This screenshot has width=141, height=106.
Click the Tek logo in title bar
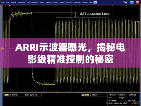click(125, 3)
